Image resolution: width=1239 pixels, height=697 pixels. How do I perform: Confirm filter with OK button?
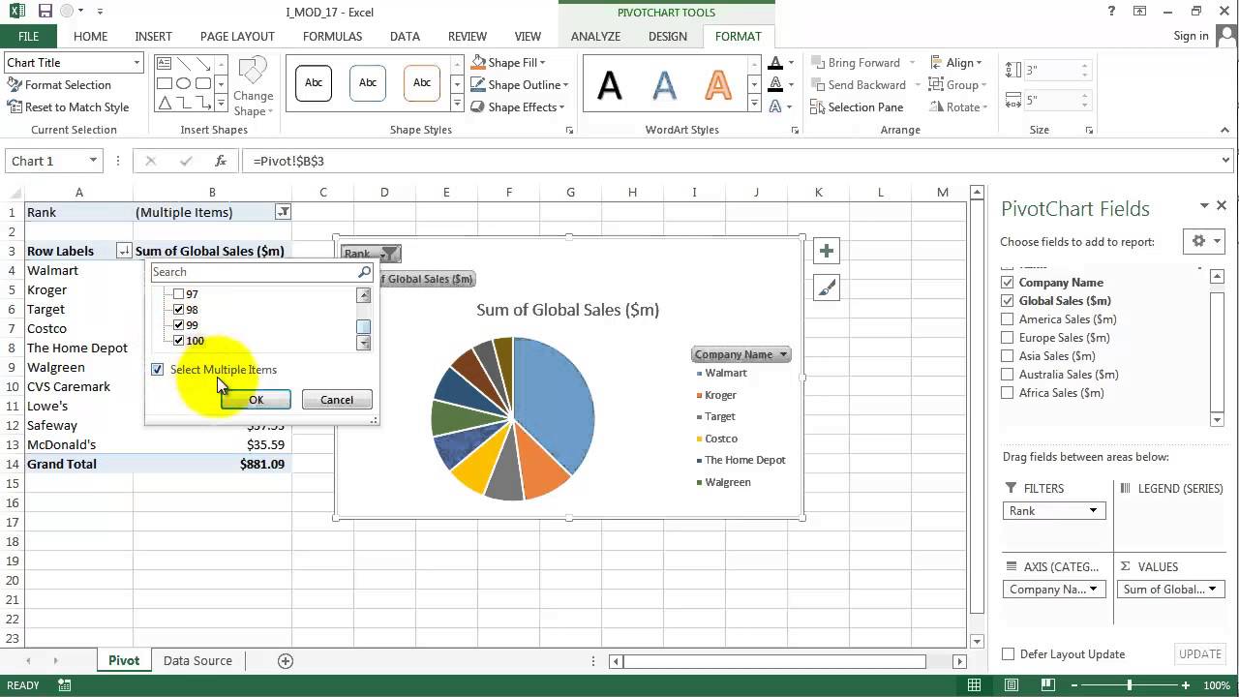click(256, 400)
